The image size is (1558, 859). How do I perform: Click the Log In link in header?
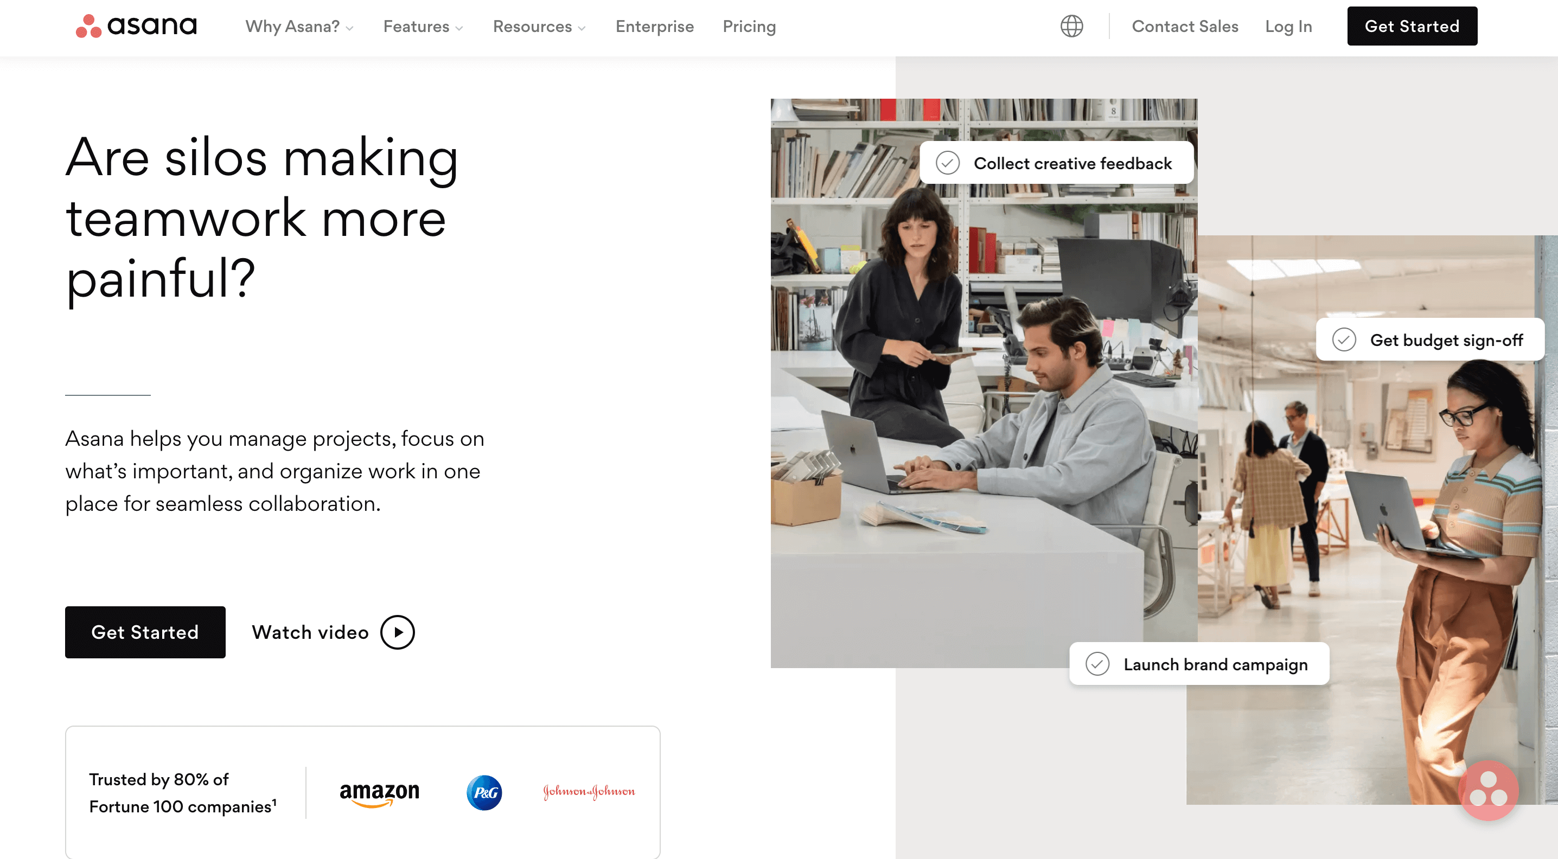pyautogui.click(x=1287, y=27)
